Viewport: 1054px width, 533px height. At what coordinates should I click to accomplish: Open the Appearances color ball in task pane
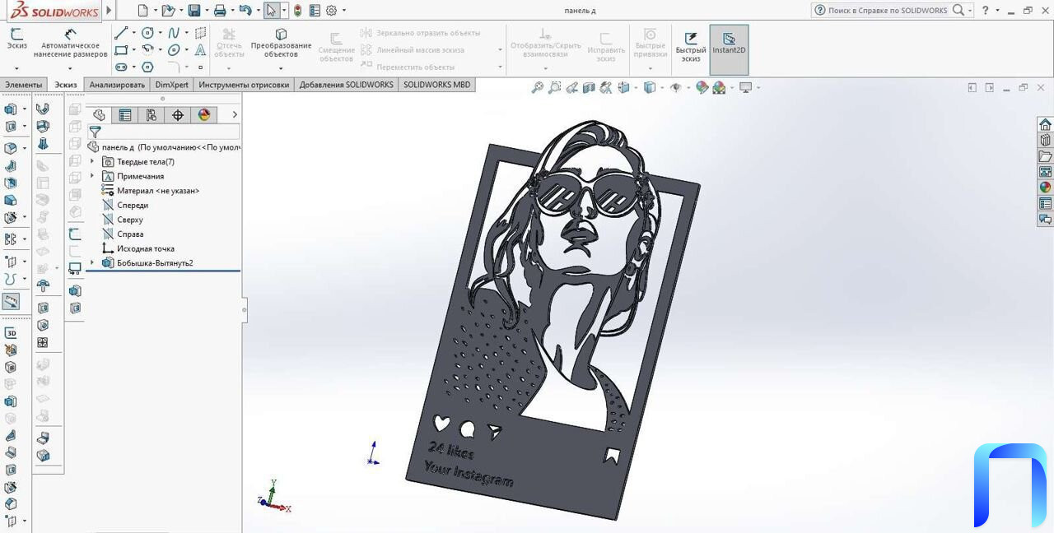pyautogui.click(x=1045, y=188)
